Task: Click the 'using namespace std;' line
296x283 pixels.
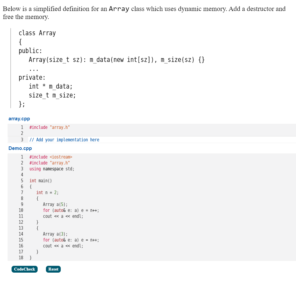Action: [52, 169]
